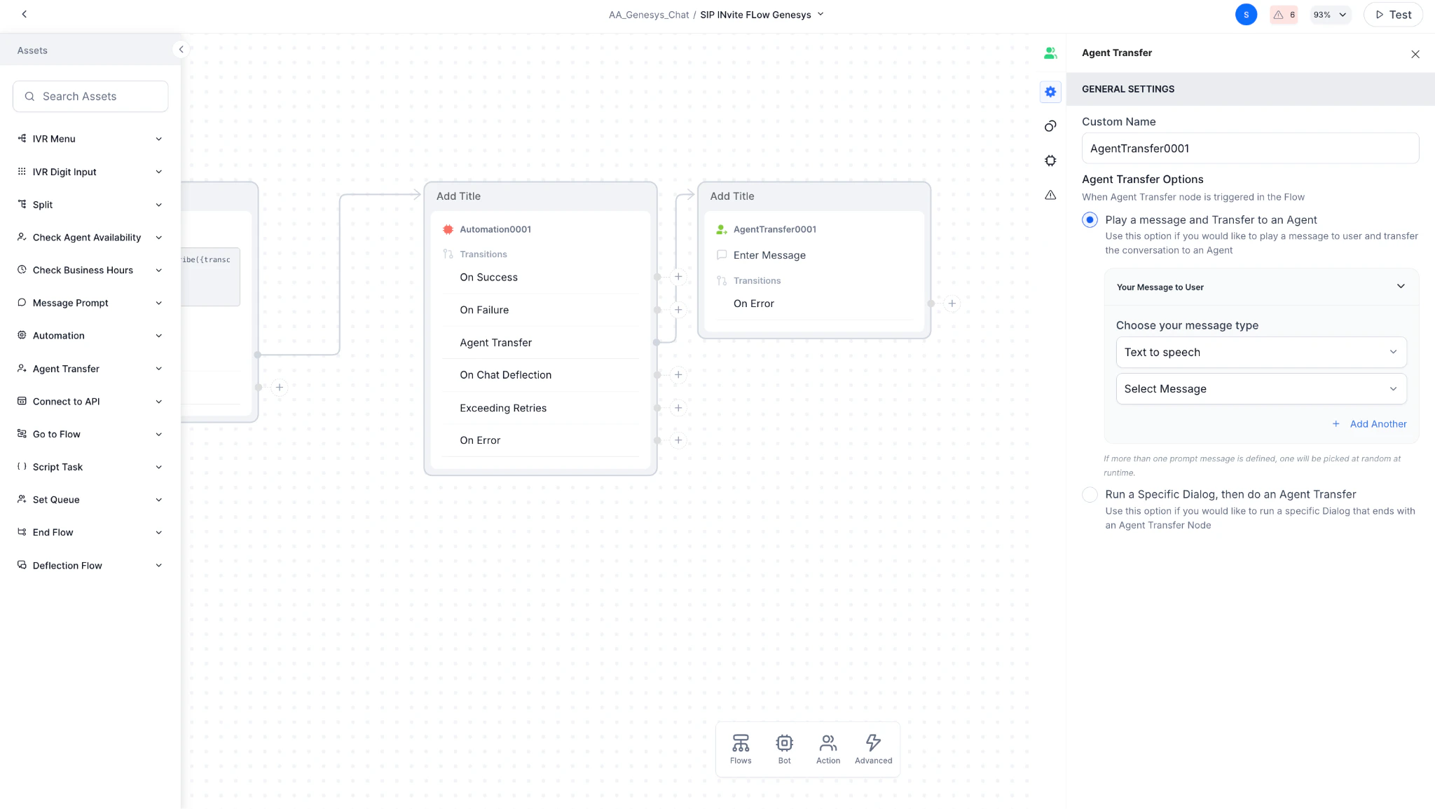Open the 93% zoom level selector
Screen dimensions: 1435x809
tap(1328, 14)
